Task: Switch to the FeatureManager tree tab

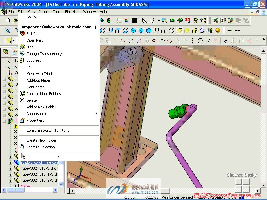Action: click(5, 52)
